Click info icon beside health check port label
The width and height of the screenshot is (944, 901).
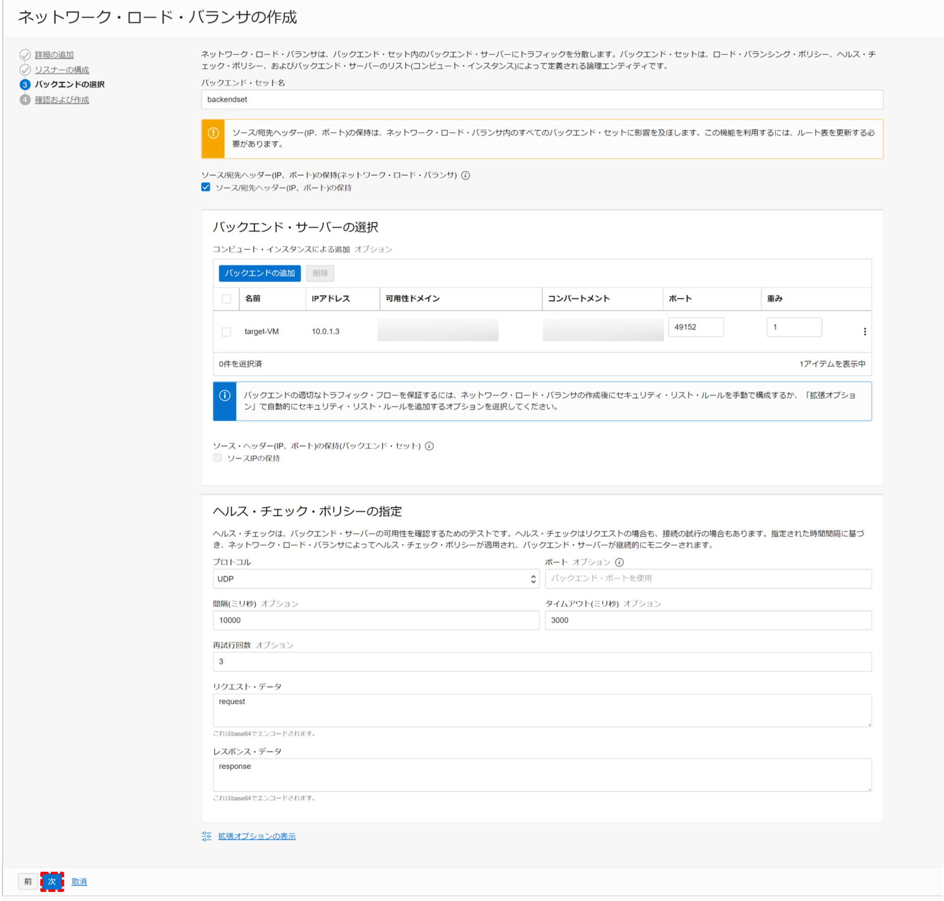[x=619, y=562]
